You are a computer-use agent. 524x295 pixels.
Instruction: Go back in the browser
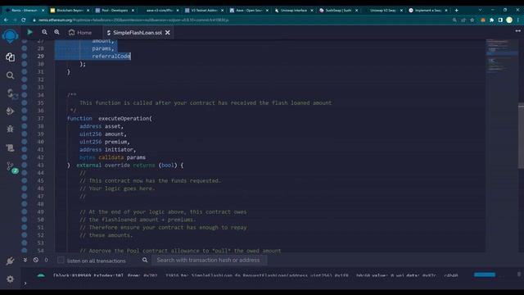tap(6, 20)
